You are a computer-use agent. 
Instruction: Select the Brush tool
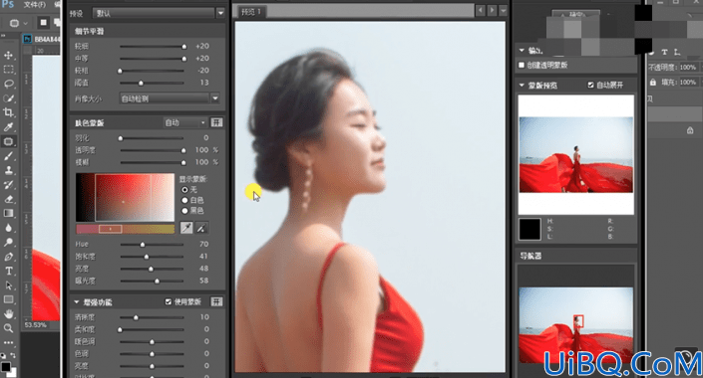coord(8,155)
